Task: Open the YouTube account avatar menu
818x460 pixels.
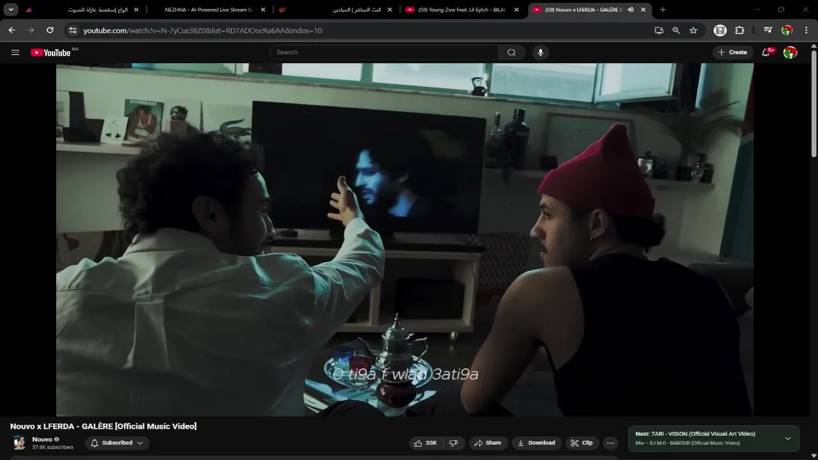Action: pos(791,52)
